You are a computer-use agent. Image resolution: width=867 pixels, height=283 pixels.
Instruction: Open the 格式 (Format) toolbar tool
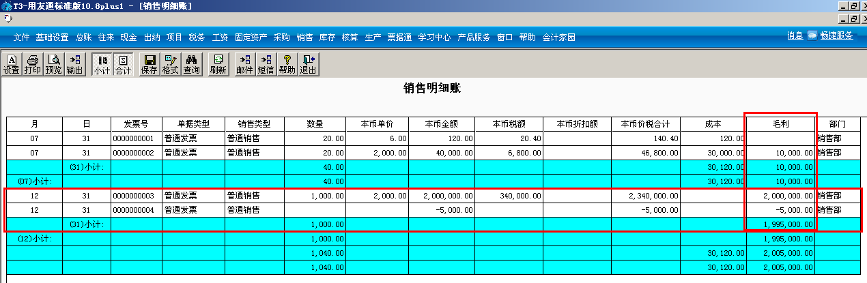[171, 64]
